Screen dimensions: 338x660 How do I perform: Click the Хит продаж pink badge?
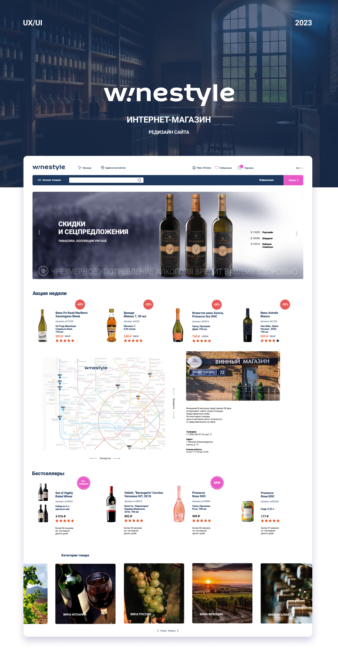click(83, 482)
